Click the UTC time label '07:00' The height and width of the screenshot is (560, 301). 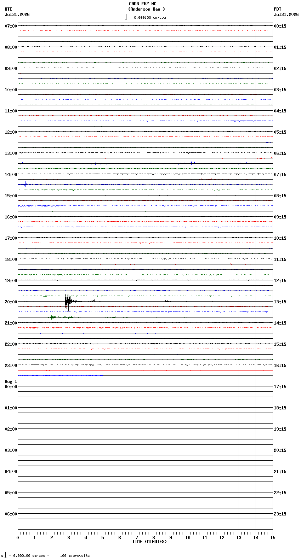click(11, 26)
